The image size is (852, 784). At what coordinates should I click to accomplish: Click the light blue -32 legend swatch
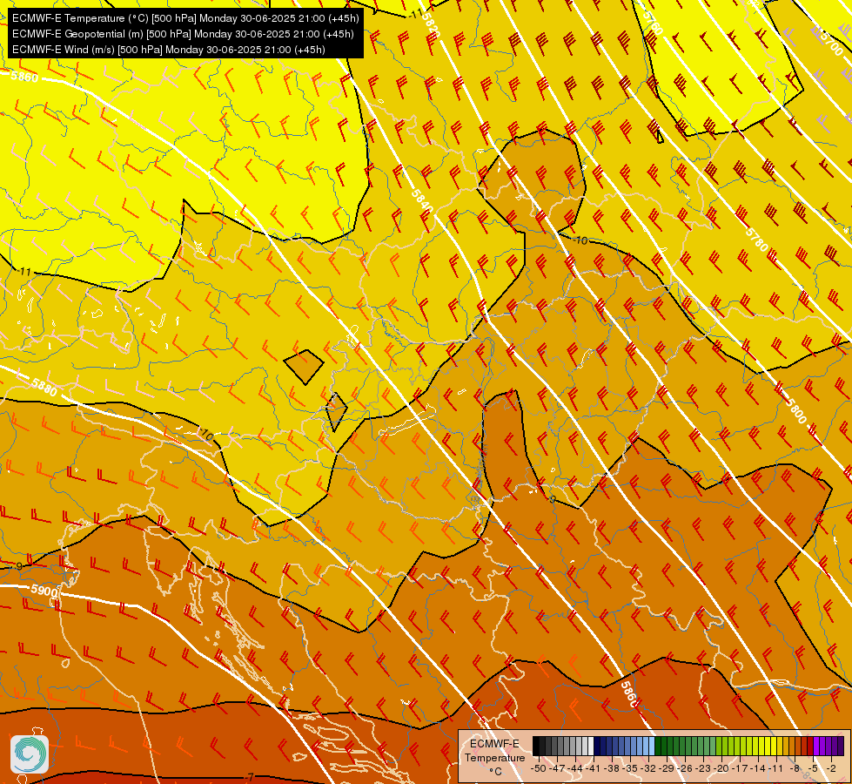[652, 746]
